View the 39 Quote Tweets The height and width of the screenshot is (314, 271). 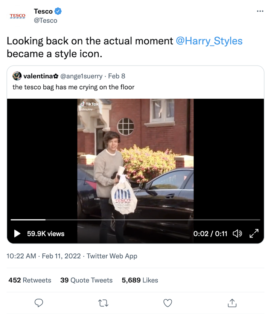click(x=86, y=280)
